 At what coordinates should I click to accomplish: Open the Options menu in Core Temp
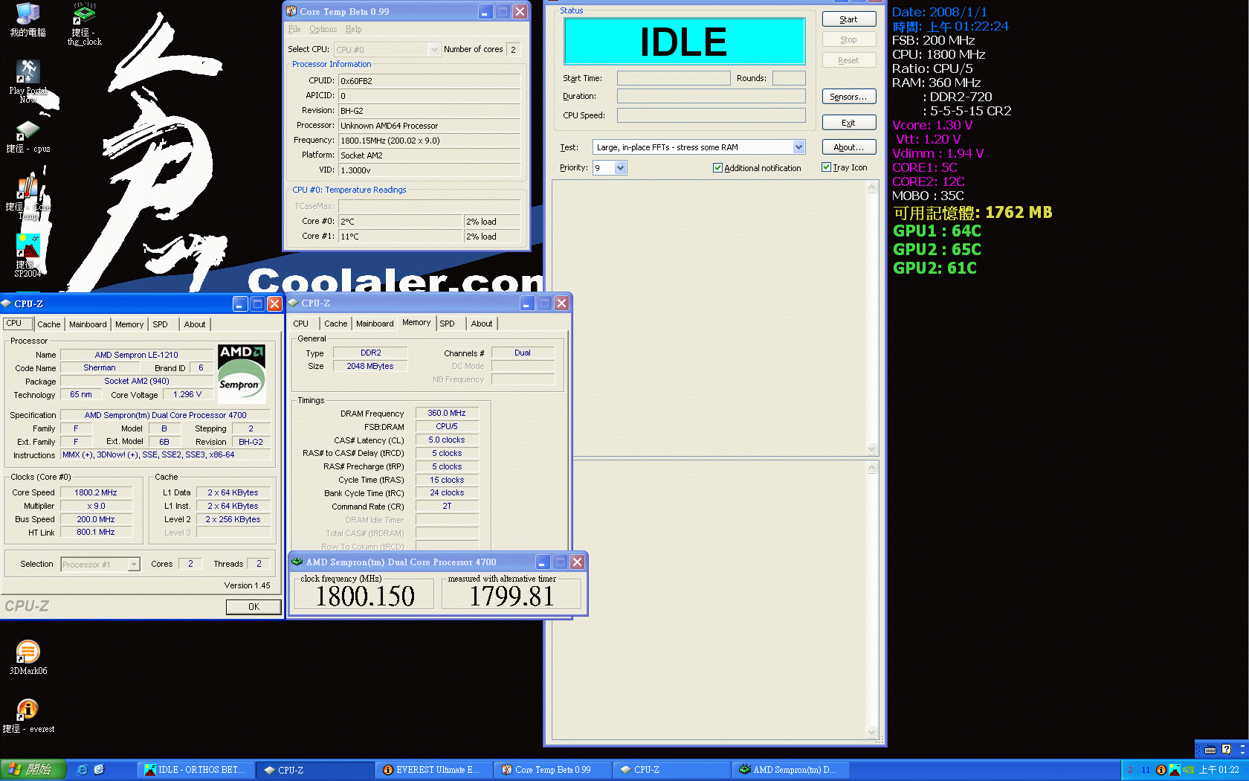point(323,29)
